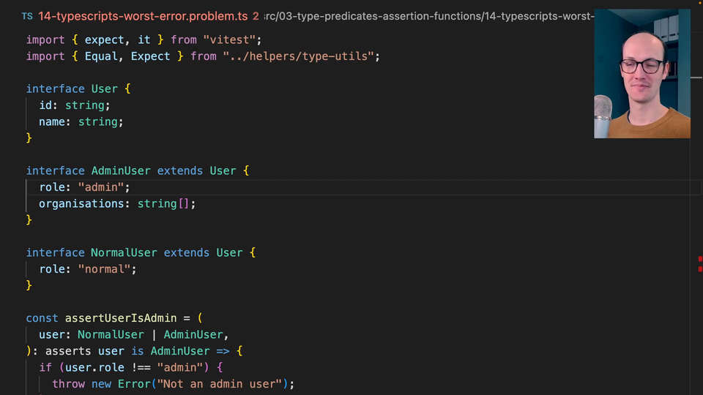This screenshot has width=703, height=395.
Task: Open the "../helpers/type-utils" import path
Action: 301,56
